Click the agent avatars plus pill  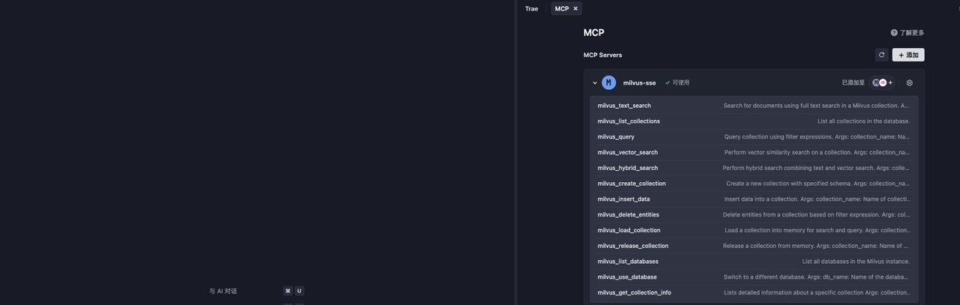(x=883, y=82)
